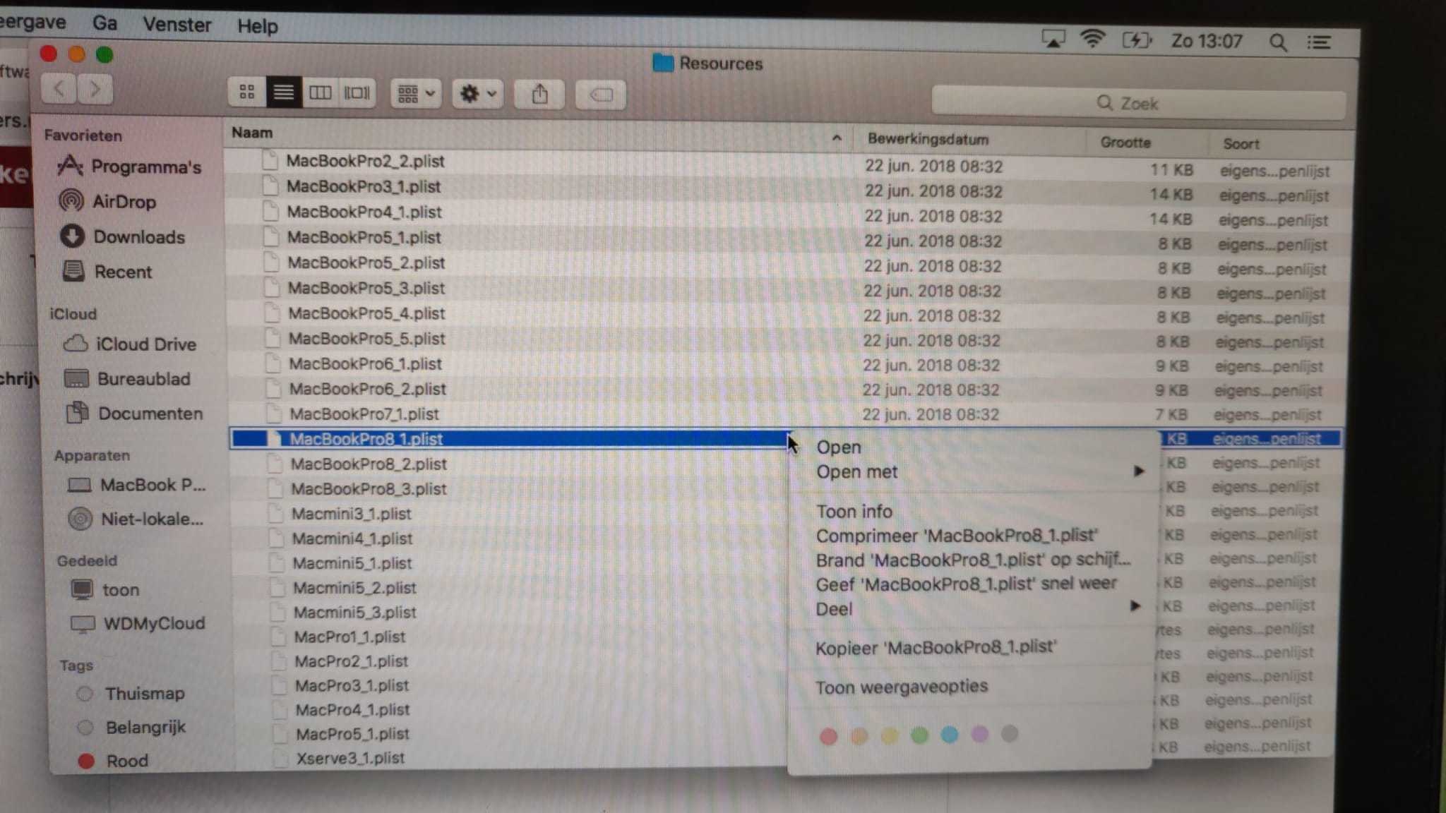Open the gear action menu
The width and height of the screenshot is (1446, 813).
coord(478,93)
